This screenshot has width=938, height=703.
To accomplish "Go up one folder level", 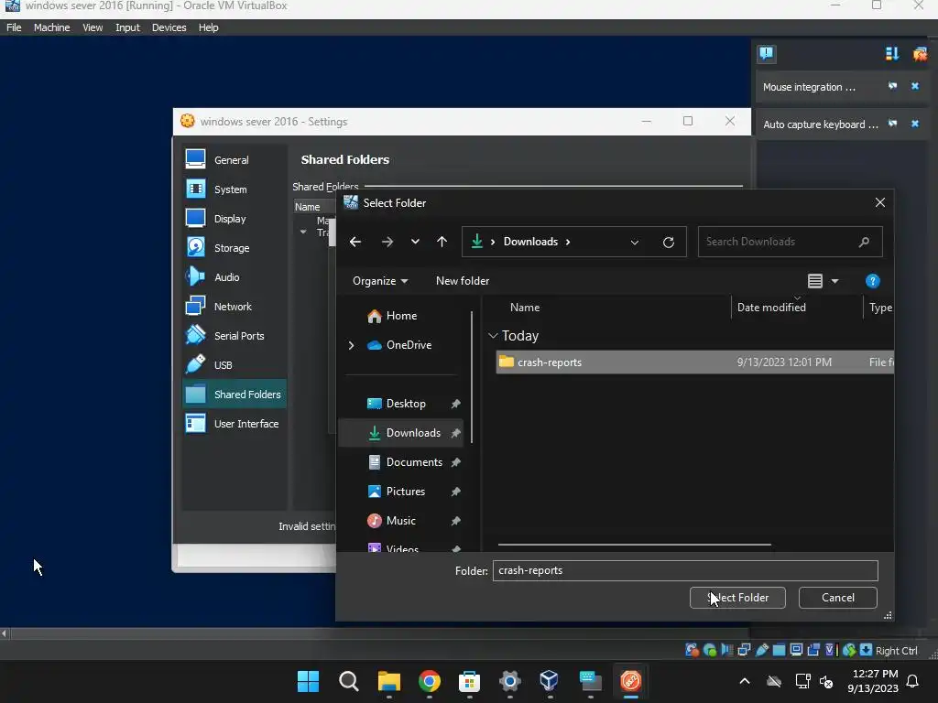I will (x=442, y=242).
